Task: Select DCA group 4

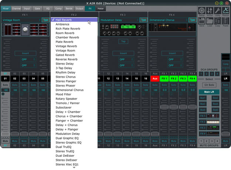Action: (x=217, y=74)
